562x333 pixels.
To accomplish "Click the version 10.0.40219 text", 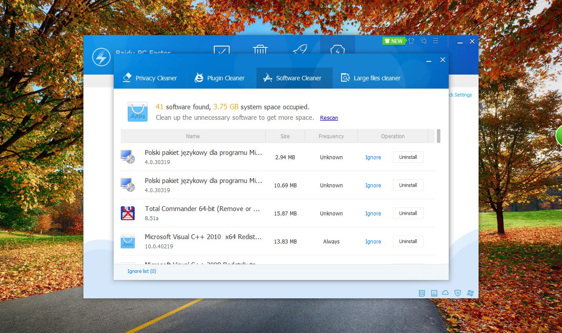I will coord(159,246).
